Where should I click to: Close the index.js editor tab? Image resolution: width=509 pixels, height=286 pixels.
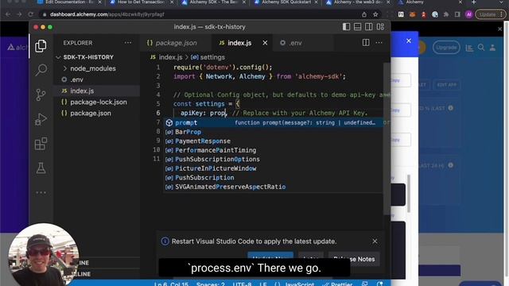pos(265,43)
